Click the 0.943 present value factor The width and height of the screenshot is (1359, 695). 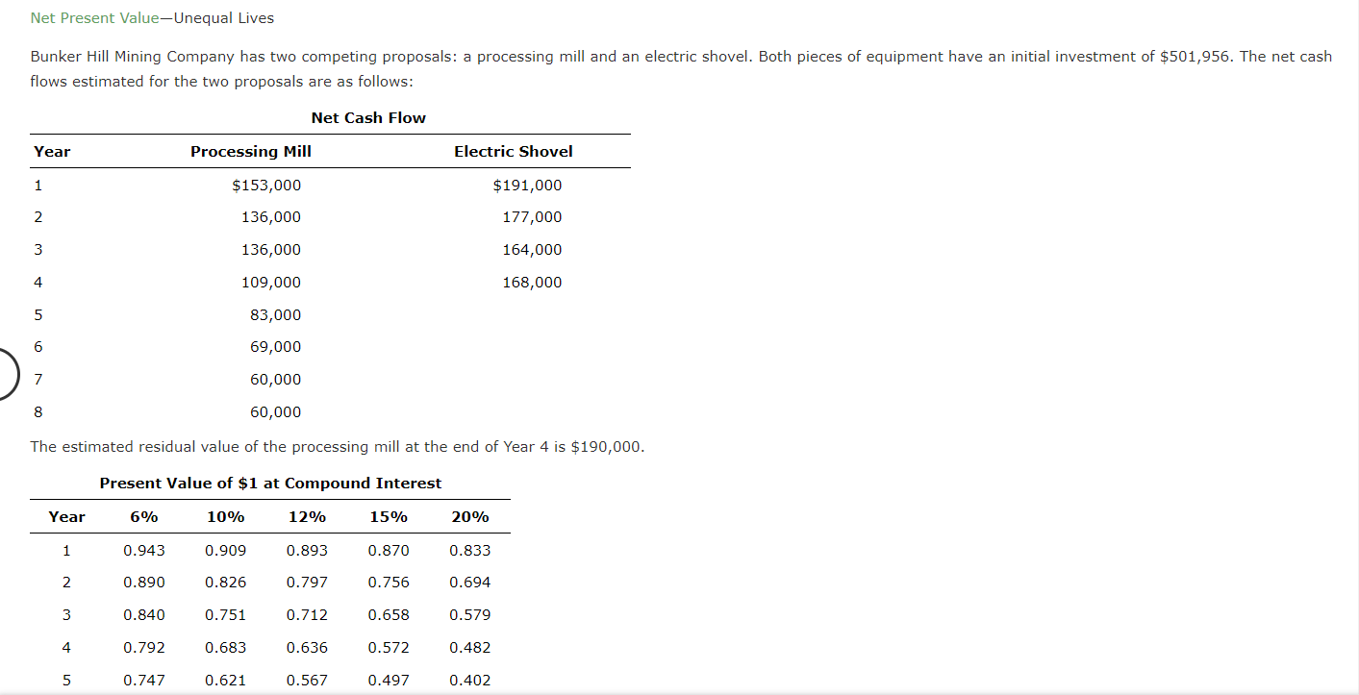click(x=144, y=551)
